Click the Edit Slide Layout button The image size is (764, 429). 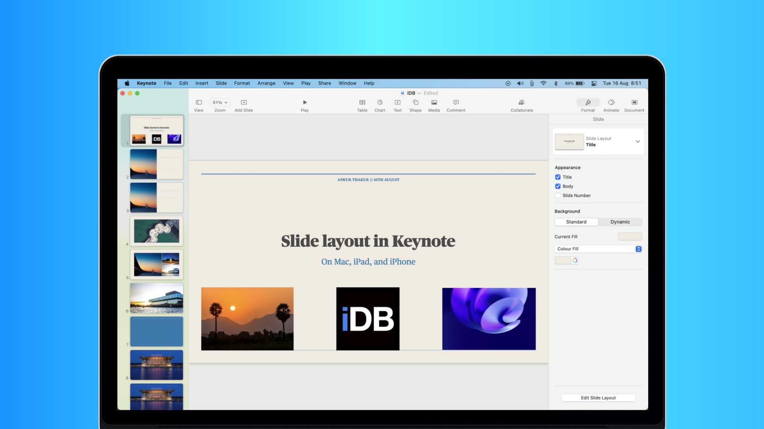point(598,398)
